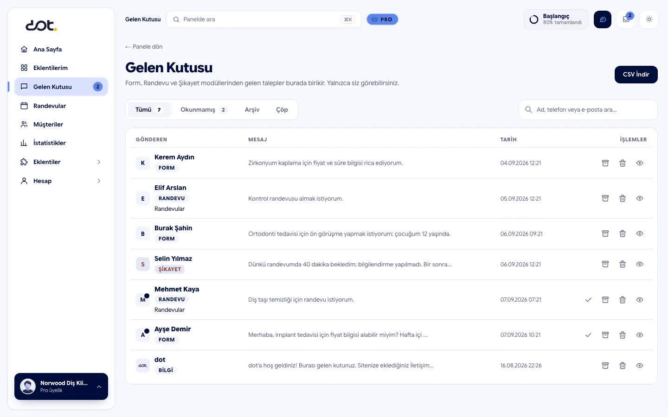Open the notifications inbox icon with badge 2
The height and width of the screenshot is (417, 668).
point(626,19)
